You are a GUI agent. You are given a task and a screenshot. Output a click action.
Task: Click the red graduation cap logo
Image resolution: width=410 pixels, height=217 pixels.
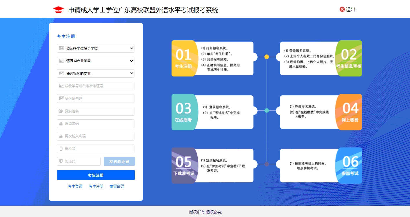tap(58, 10)
